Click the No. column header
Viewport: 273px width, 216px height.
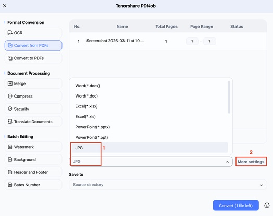[77, 26]
